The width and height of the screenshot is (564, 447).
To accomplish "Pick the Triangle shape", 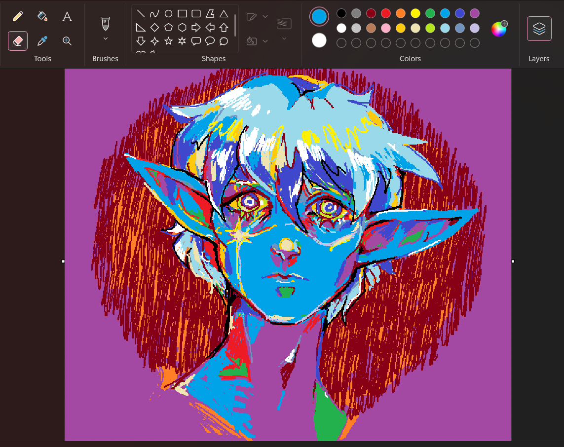I will [x=224, y=14].
